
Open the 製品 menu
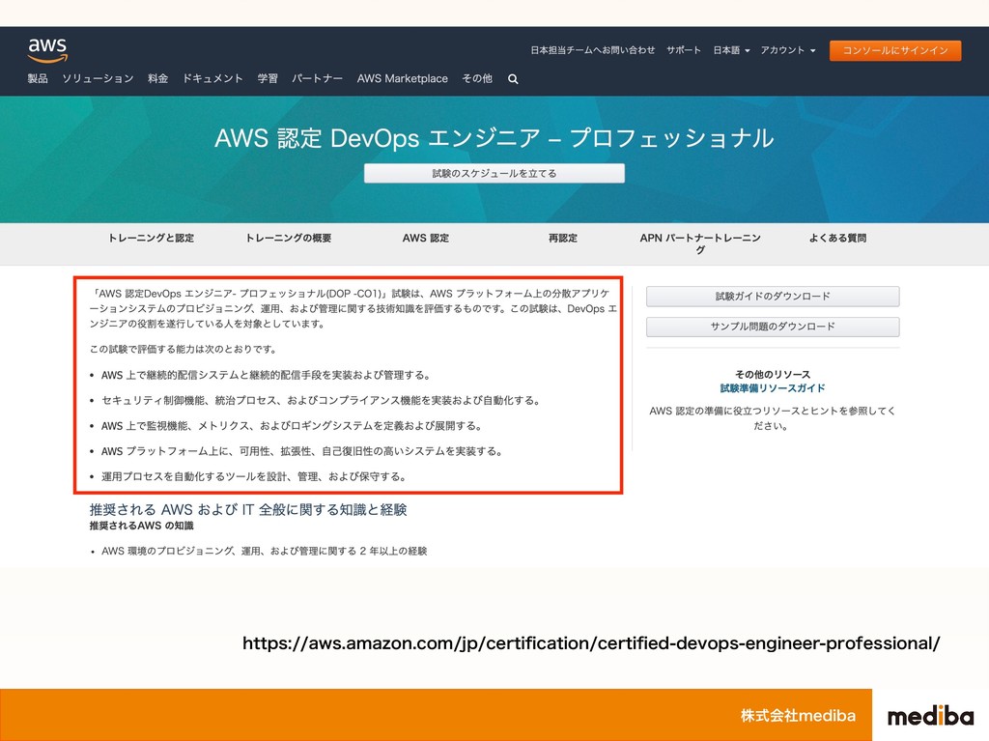[x=38, y=78]
